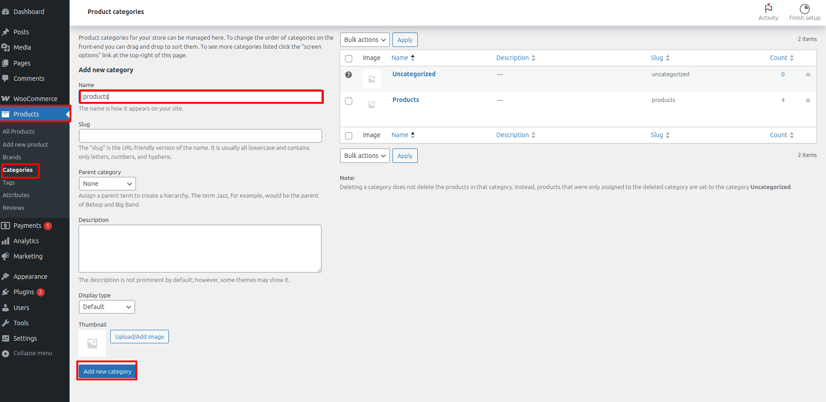Go to the Tags submenu item
Screen dimensions: 826x402
pyautogui.click(x=9, y=183)
